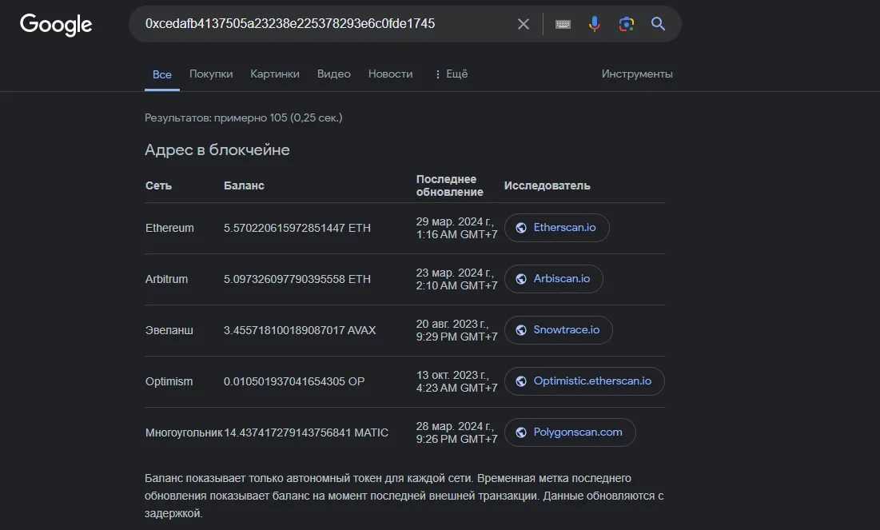Open the Snowtrace.io explorer link
The height and width of the screenshot is (530, 880).
[559, 330]
